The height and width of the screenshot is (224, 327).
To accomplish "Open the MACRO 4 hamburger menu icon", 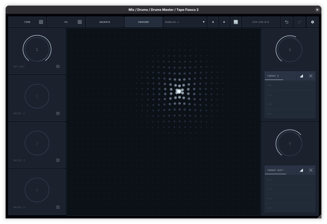I will click(x=58, y=207).
